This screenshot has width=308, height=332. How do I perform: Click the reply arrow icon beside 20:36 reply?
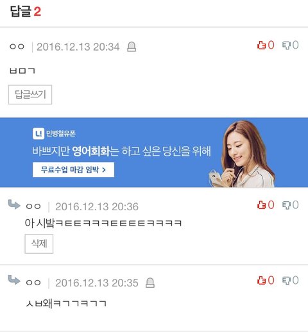tap(14, 204)
